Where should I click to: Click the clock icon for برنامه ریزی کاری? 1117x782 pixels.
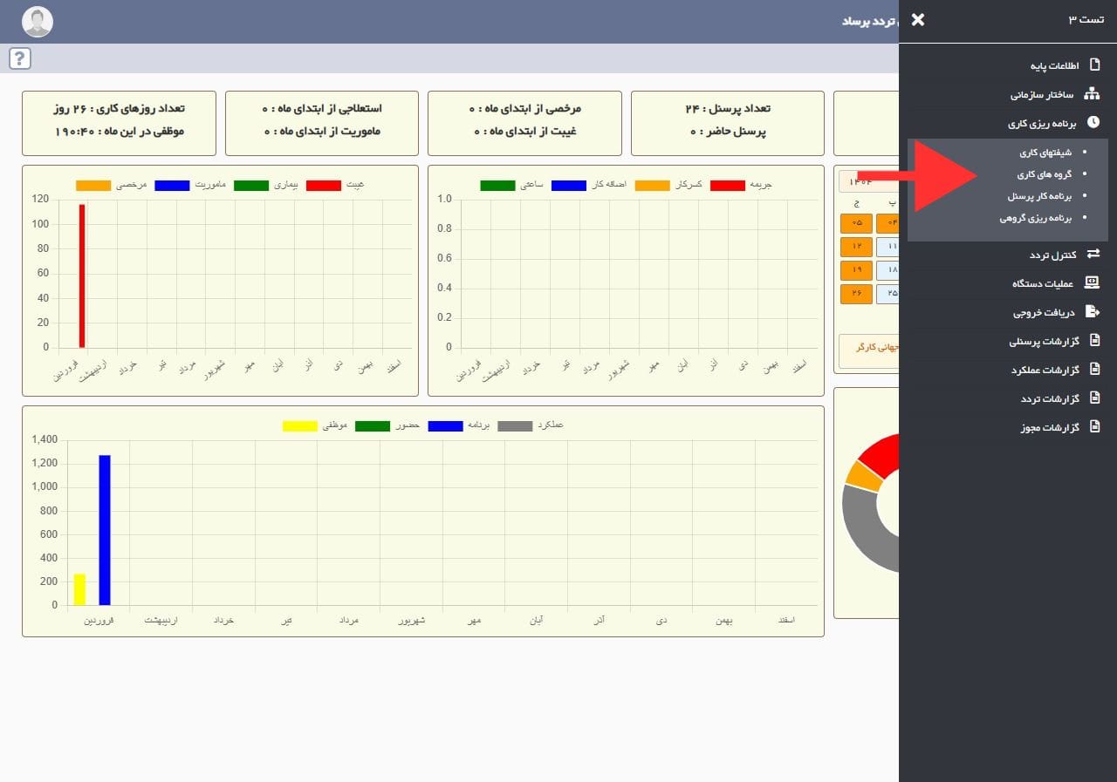tap(1093, 123)
